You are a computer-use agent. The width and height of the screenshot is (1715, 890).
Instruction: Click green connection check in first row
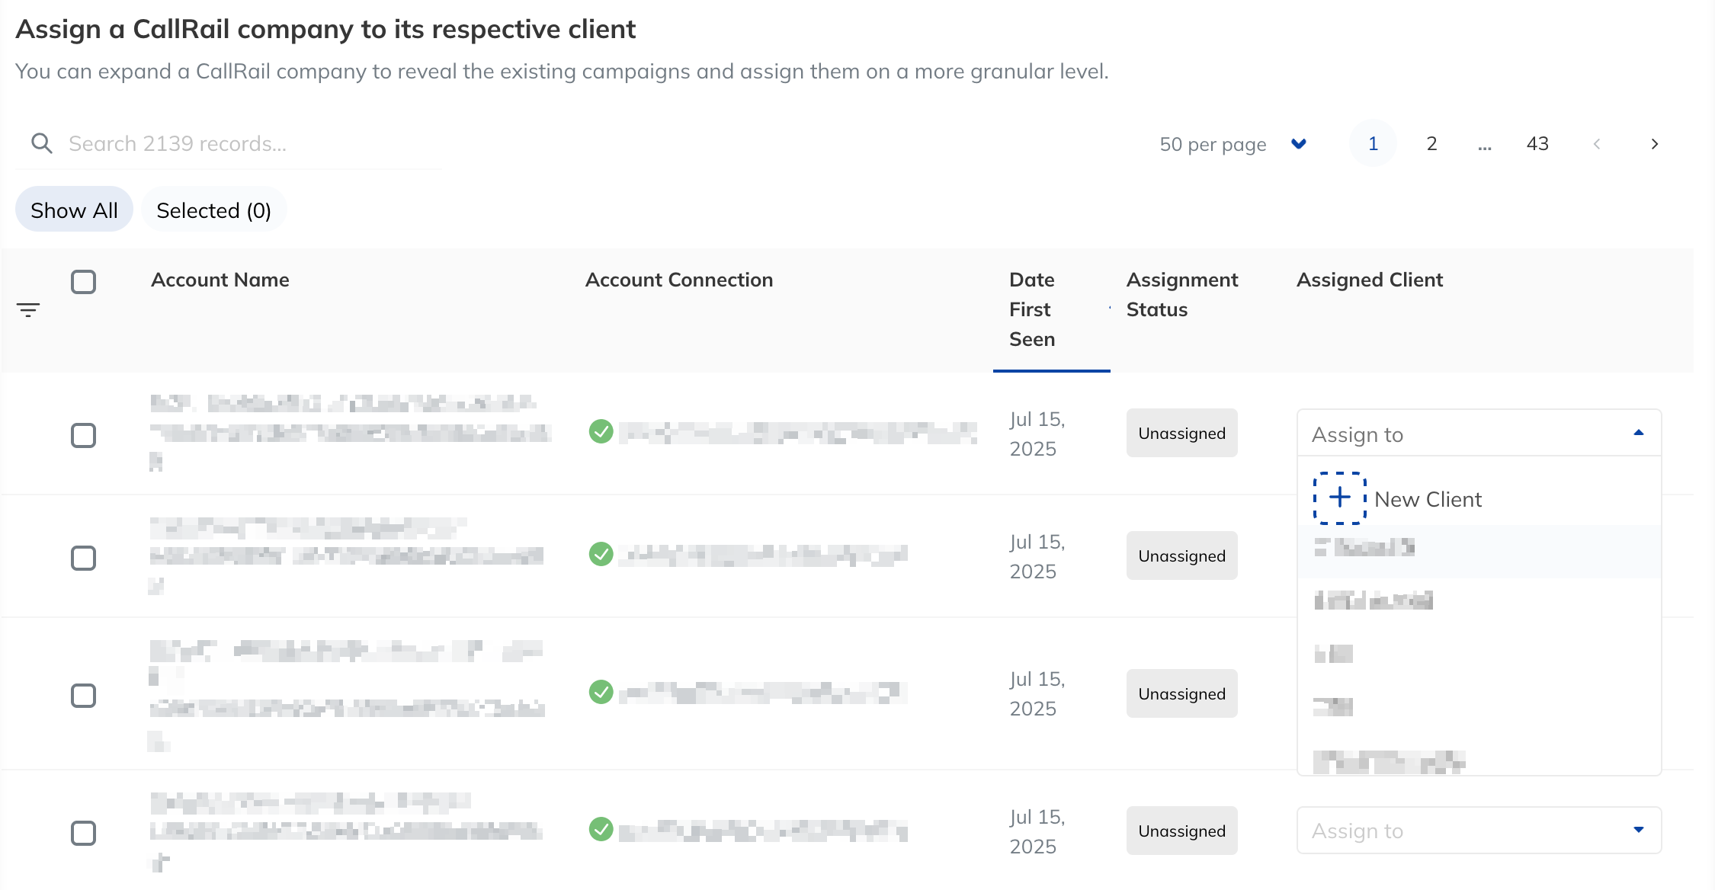click(x=601, y=431)
